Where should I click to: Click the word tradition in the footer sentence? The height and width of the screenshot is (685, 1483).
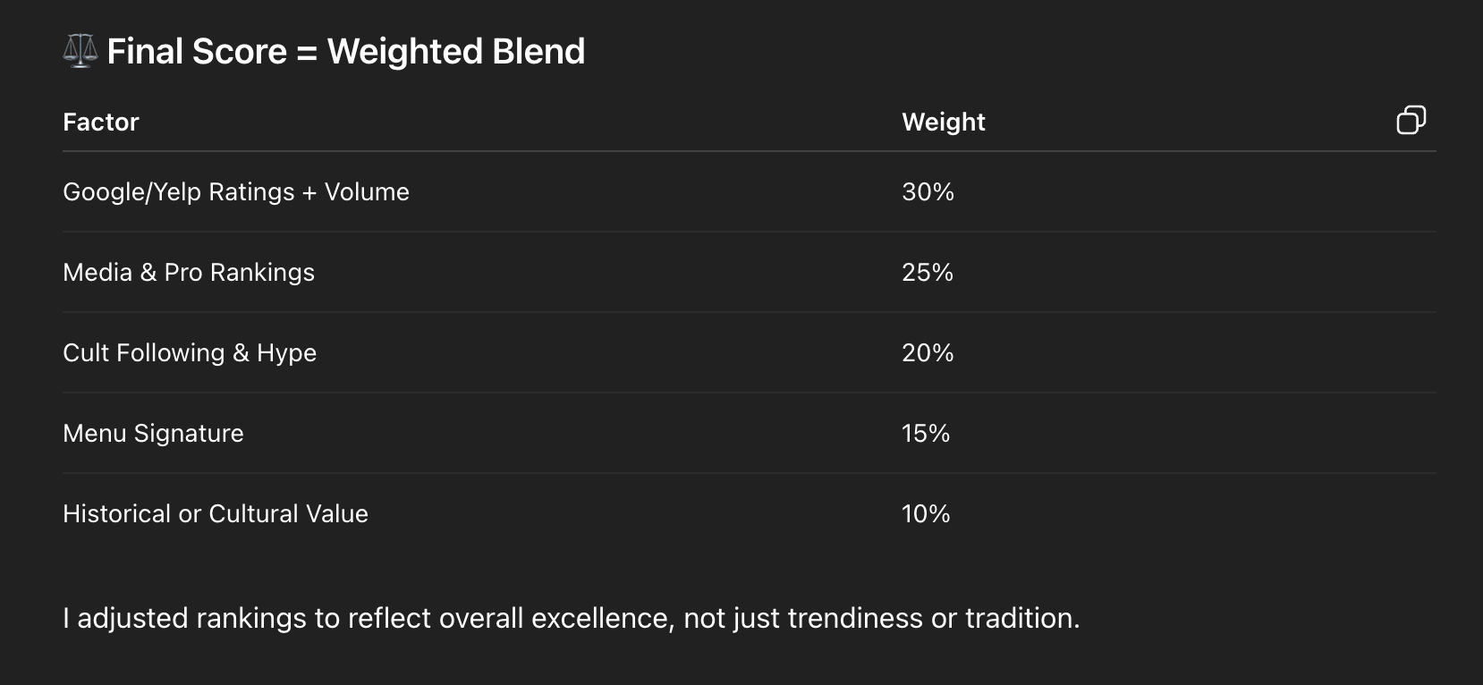[1021, 618]
